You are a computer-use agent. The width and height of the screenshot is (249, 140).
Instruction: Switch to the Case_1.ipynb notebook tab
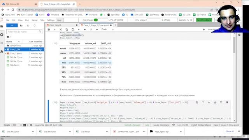pyautogui.click(x=62, y=25)
